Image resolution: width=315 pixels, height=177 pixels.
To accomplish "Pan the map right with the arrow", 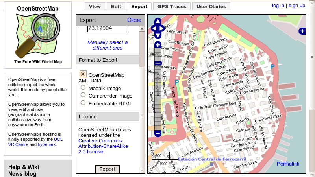I will [162, 28].
